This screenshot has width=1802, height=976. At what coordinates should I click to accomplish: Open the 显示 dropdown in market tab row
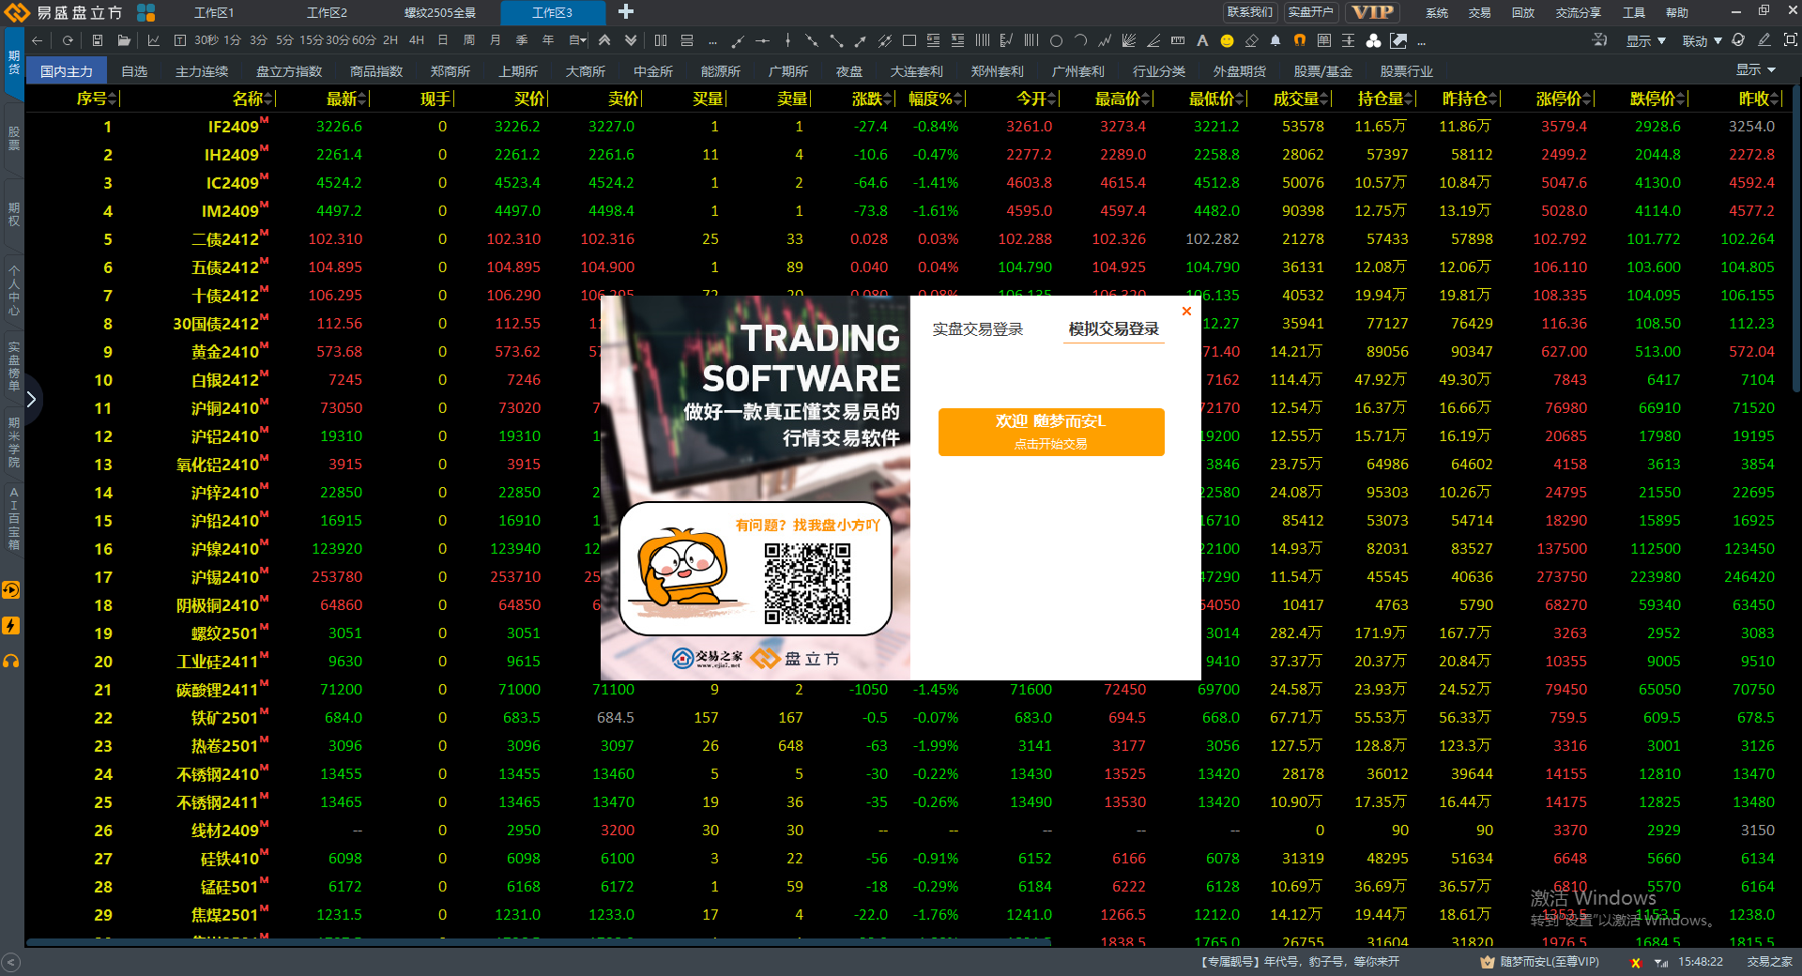tap(1755, 70)
